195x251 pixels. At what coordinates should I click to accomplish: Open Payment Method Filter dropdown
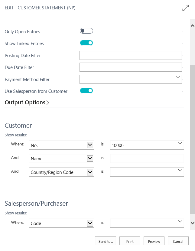[178, 78]
